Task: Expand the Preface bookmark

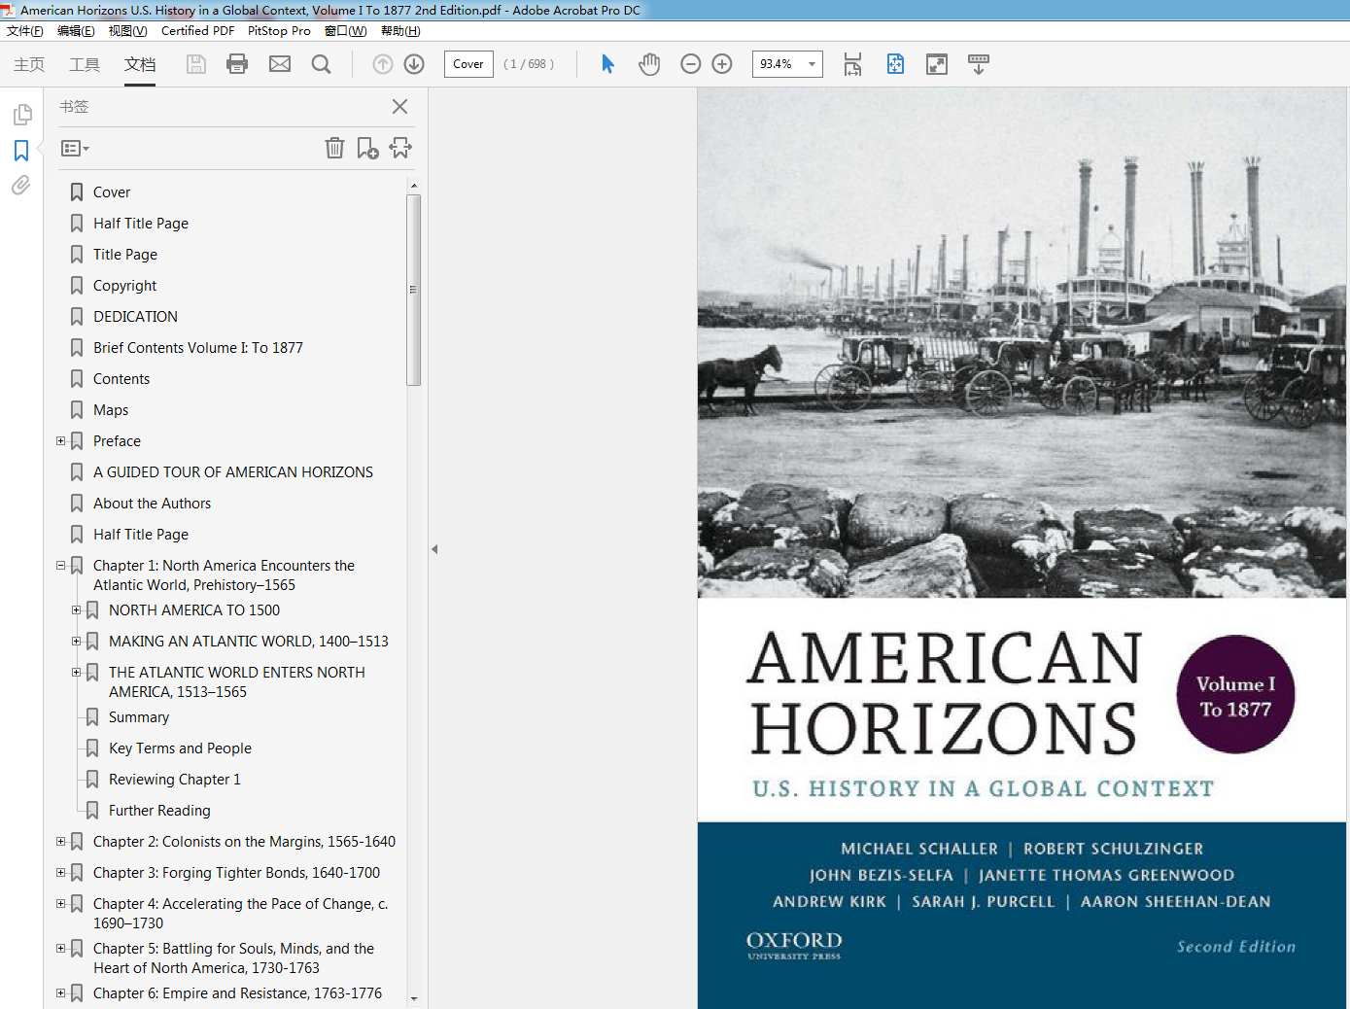Action: tap(60, 440)
